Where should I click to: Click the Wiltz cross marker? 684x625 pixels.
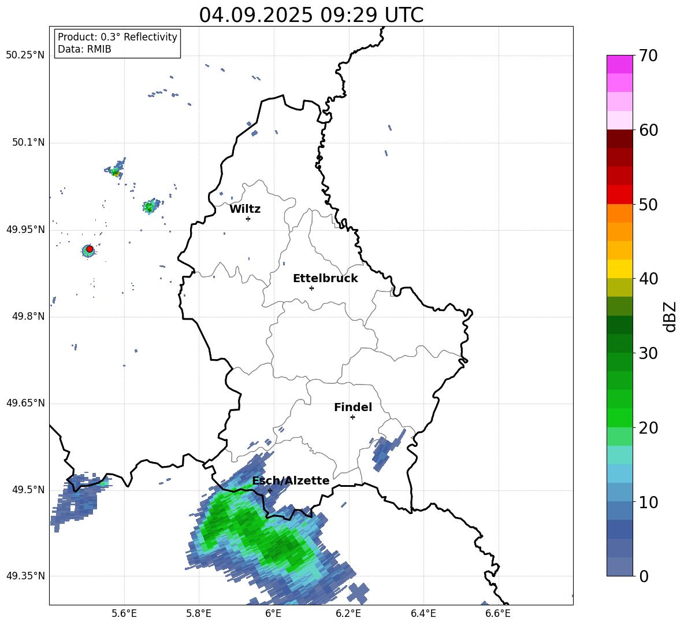[x=248, y=219]
